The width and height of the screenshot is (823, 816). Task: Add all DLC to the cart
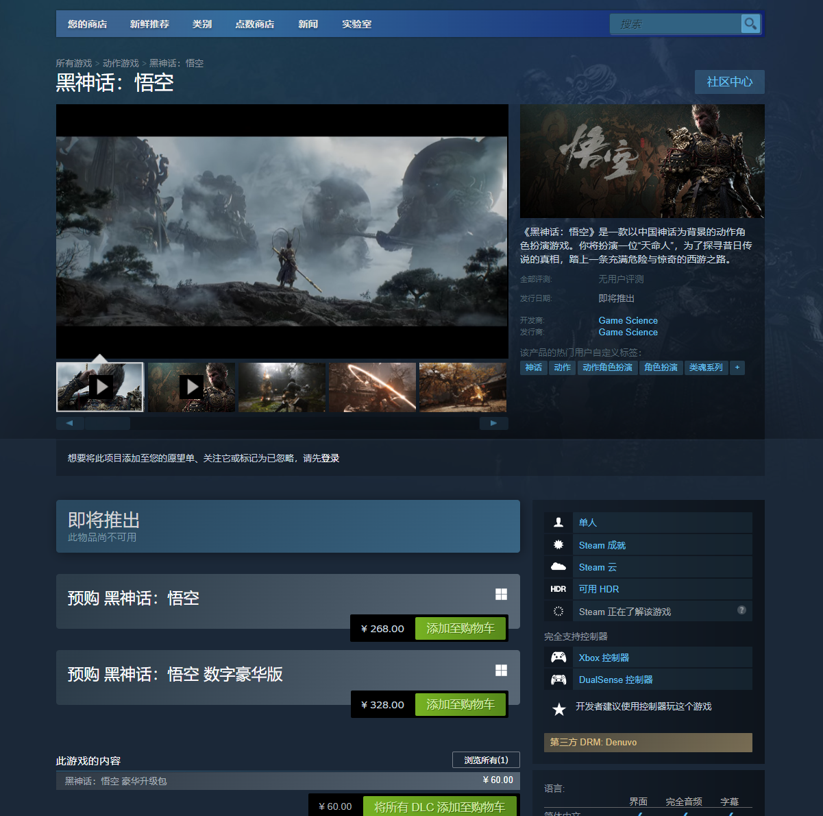point(440,806)
